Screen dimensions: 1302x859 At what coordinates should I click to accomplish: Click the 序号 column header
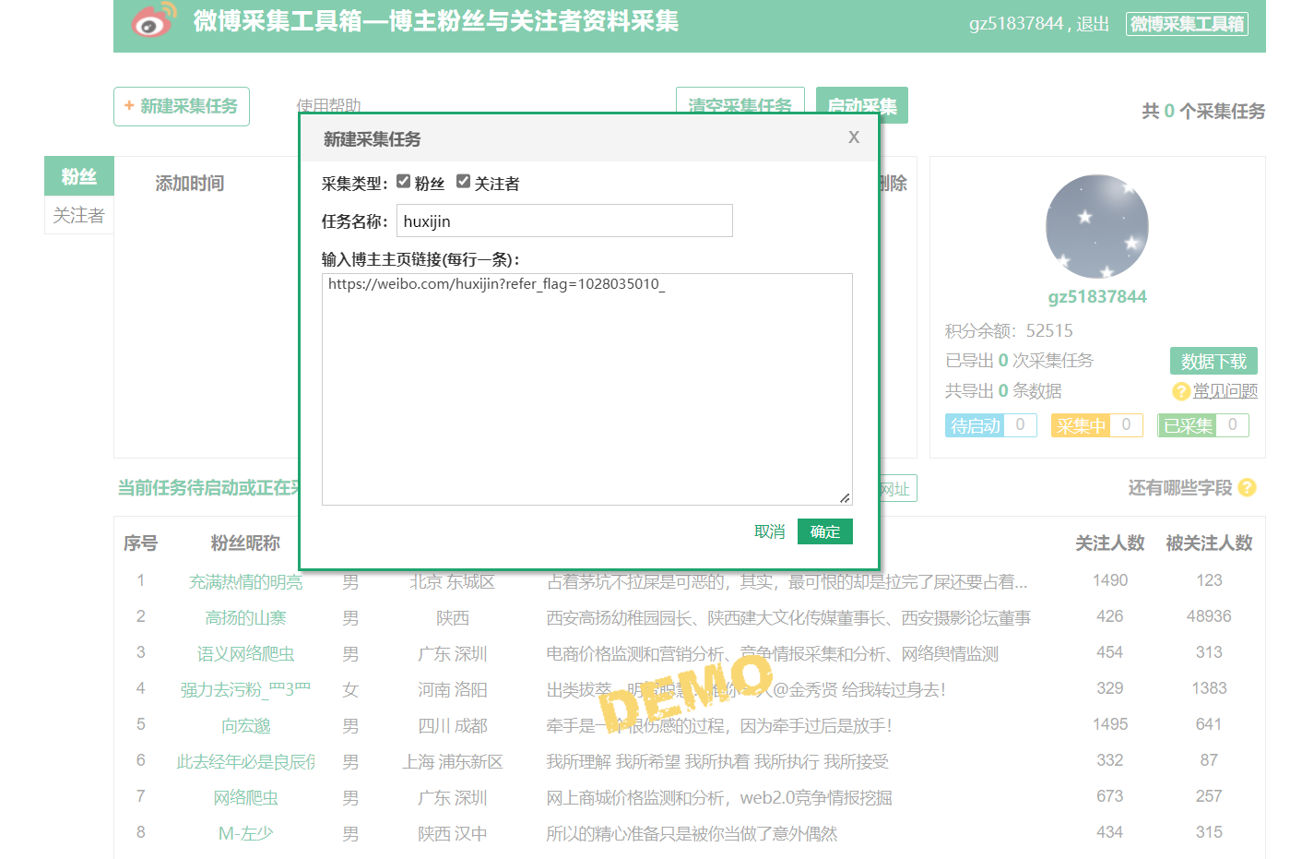140,543
